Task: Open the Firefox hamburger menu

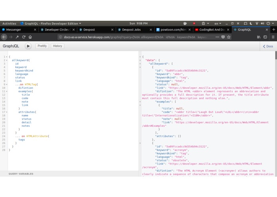Action: point(273,37)
